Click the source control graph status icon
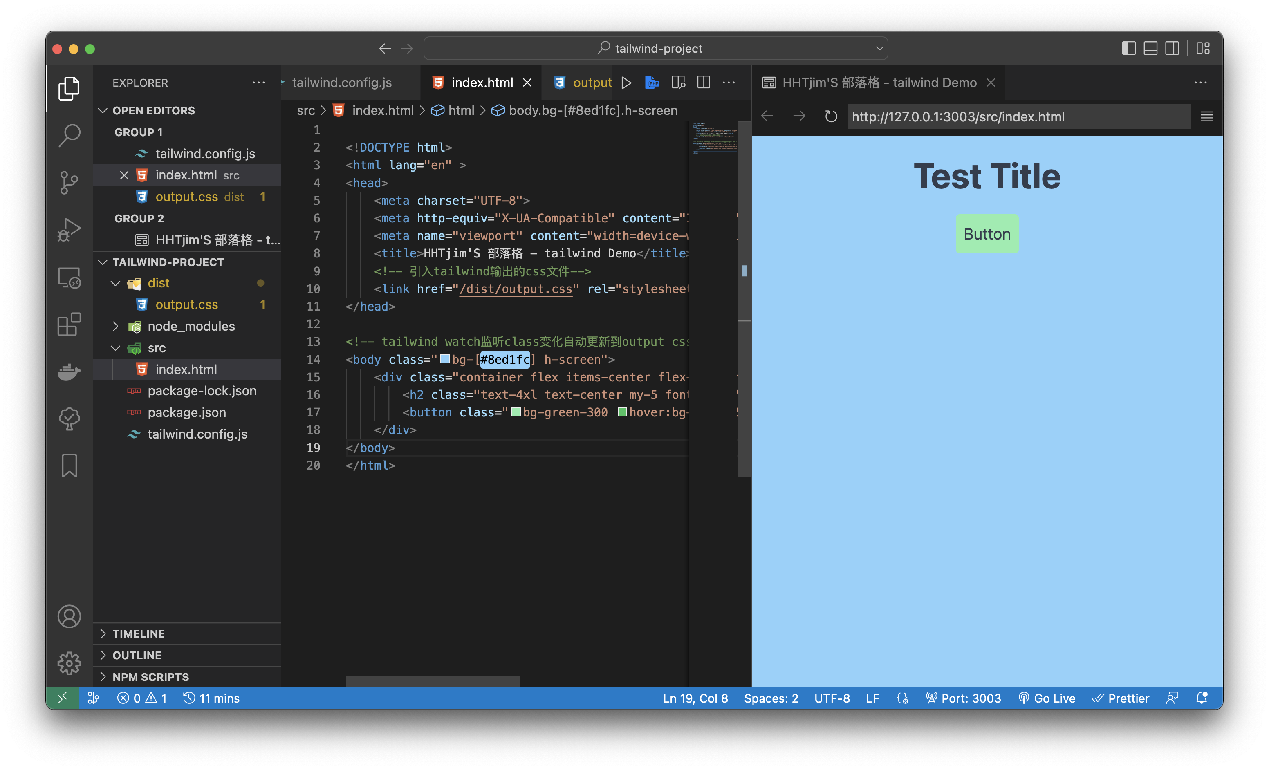This screenshot has height=770, width=1269. point(93,698)
